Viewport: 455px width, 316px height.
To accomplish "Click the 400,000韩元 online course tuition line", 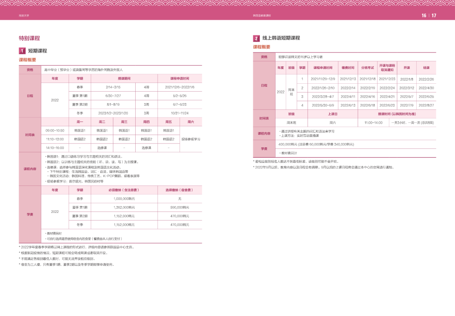I will 316,144.
